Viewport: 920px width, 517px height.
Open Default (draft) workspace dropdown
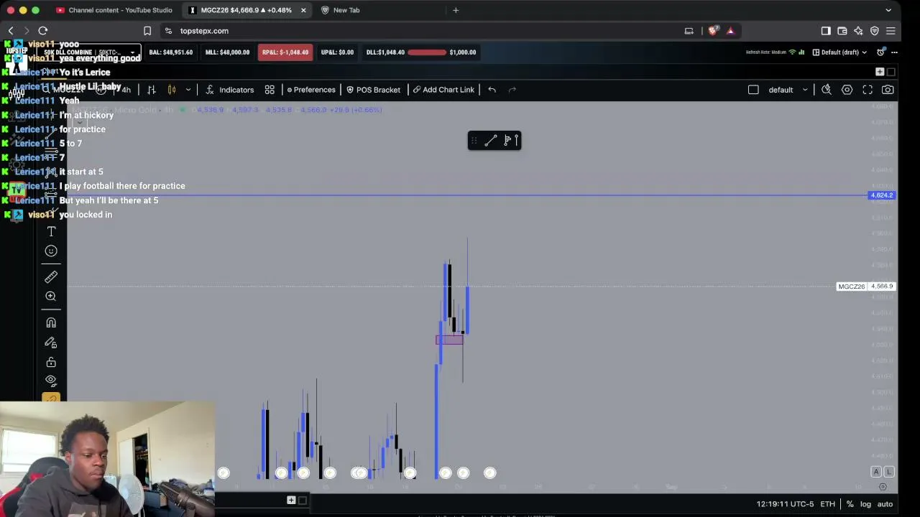[x=839, y=52]
